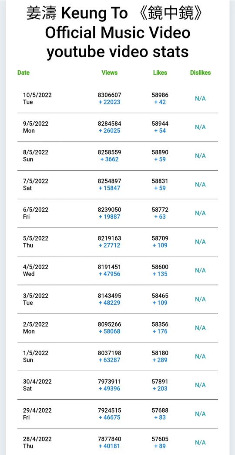This screenshot has height=455, width=235.
Task: Click the +22023 views increase
Action: tap(110, 102)
